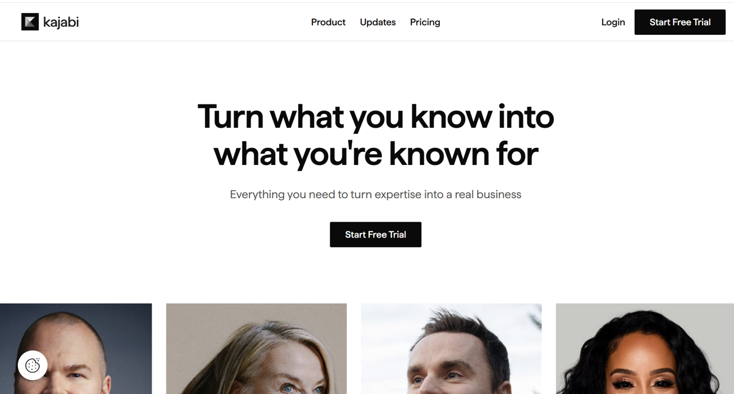Click the word 'known' in the headline

point(439,153)
